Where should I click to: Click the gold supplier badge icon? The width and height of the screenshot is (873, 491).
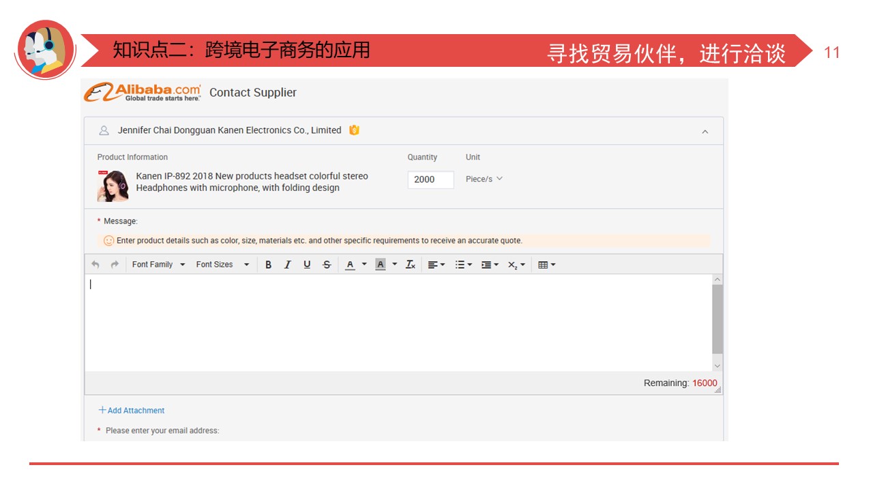click(354, 130)
